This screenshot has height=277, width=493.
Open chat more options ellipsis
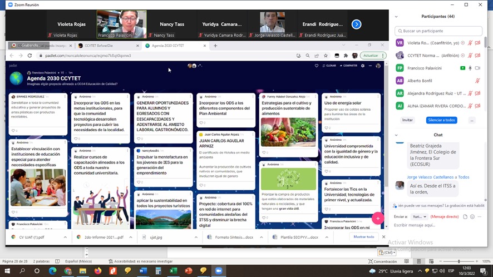[x=480, y=216]
